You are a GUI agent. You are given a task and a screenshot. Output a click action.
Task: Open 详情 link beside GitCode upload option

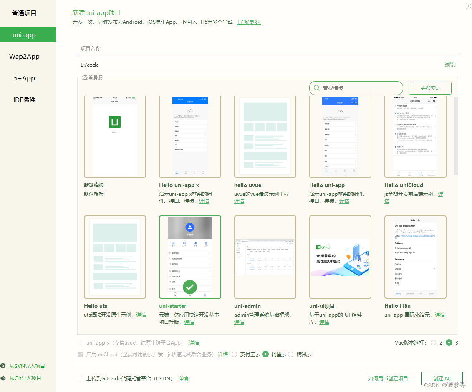183,379
